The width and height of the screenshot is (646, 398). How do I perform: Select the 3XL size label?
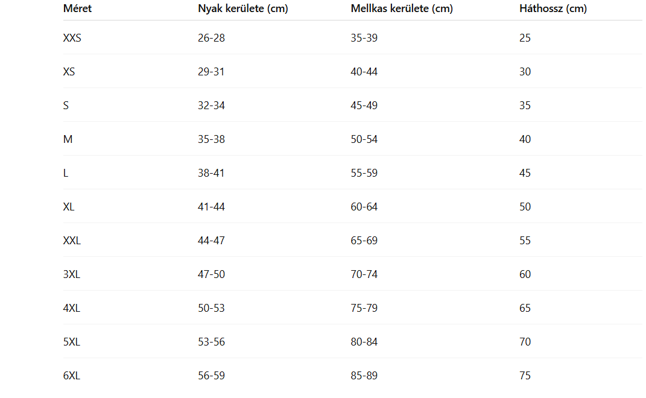click(72, 274)
